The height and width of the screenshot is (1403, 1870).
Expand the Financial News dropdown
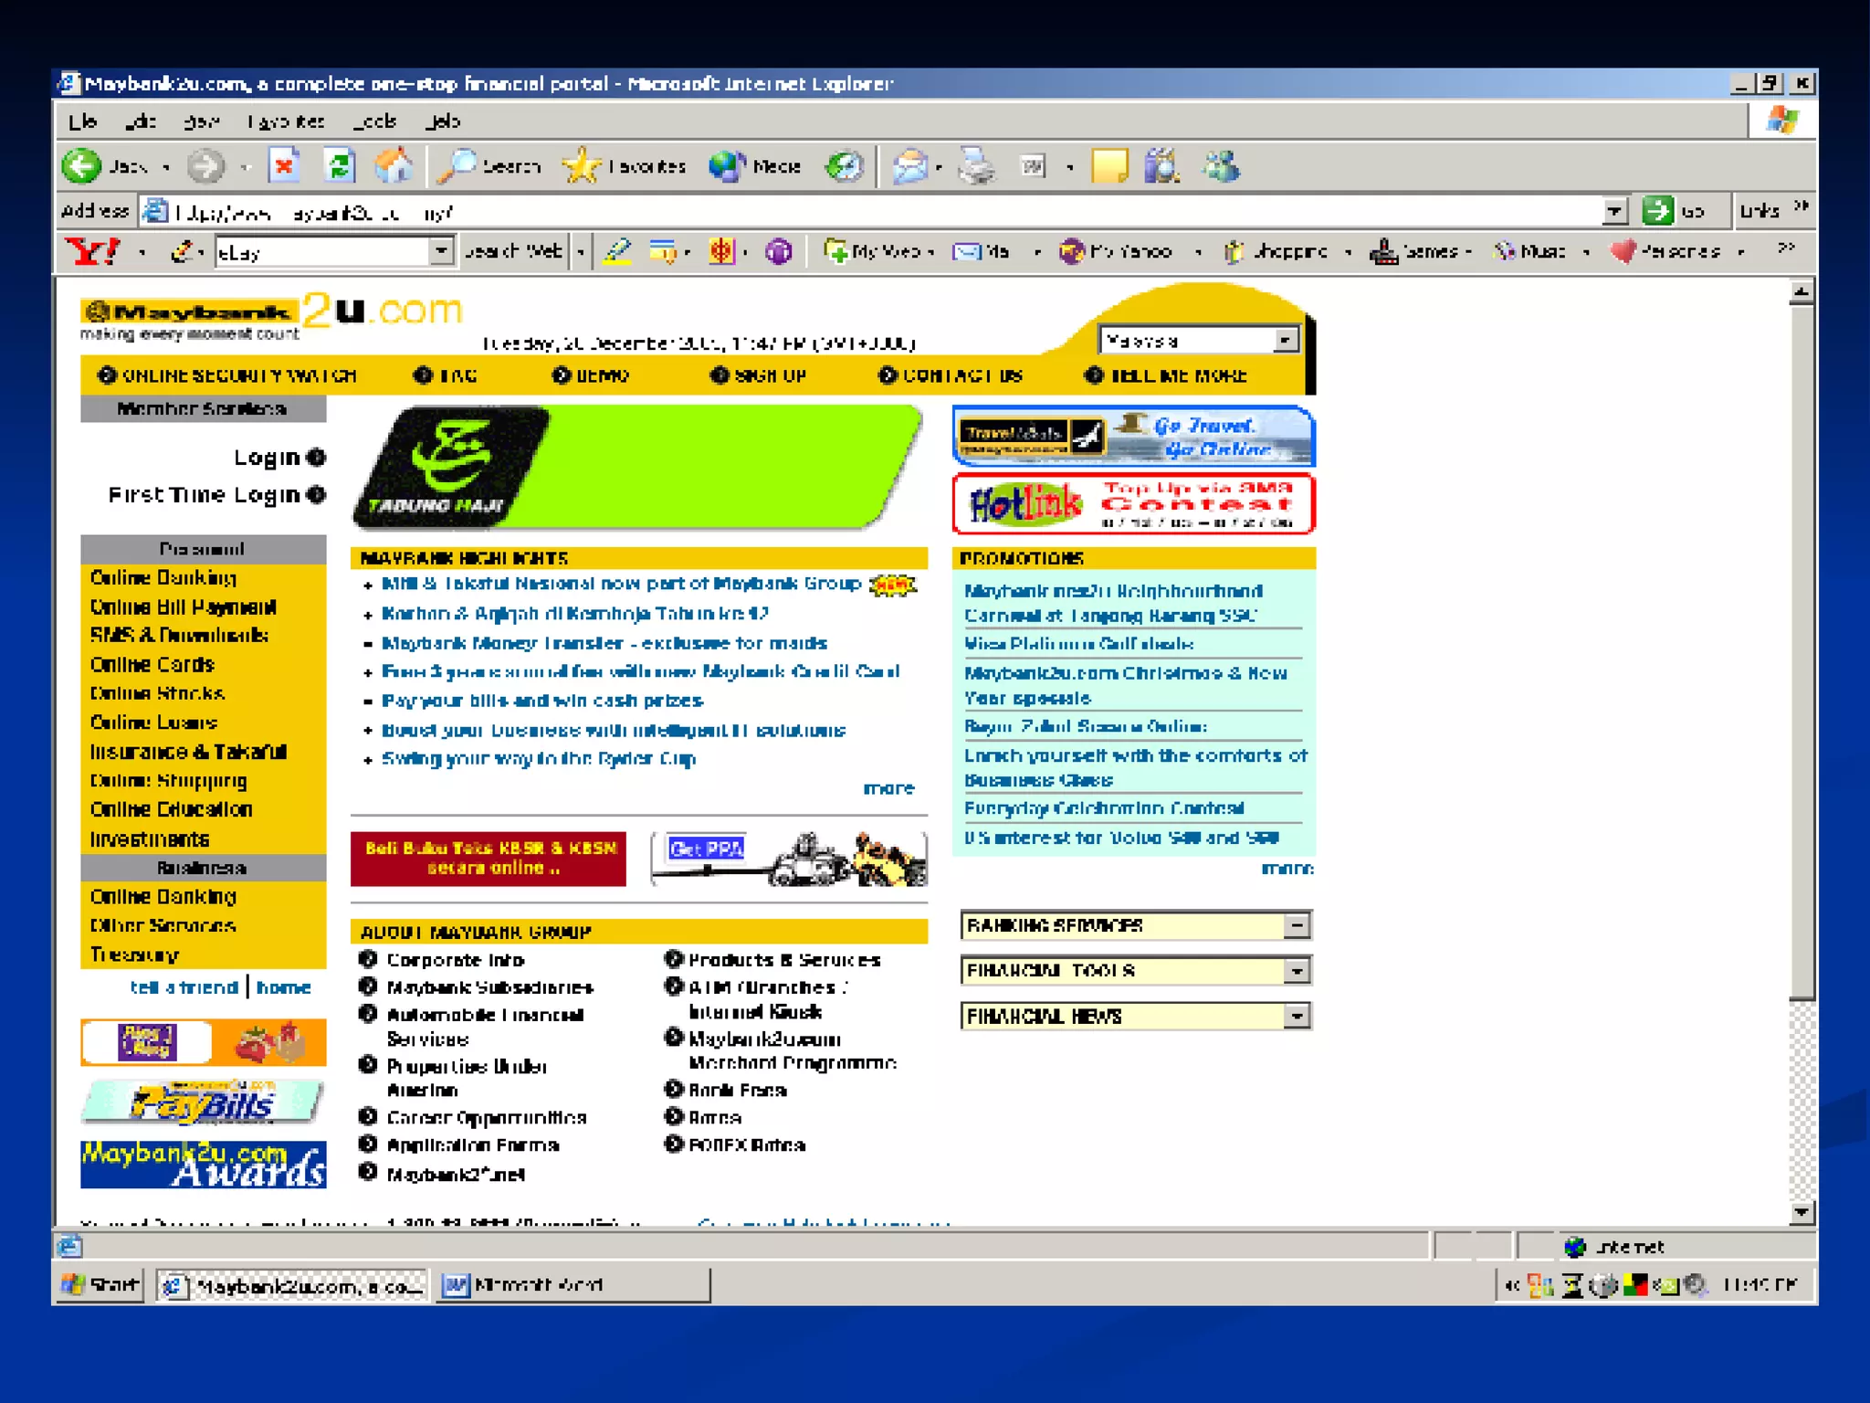click(1296, 1016)
